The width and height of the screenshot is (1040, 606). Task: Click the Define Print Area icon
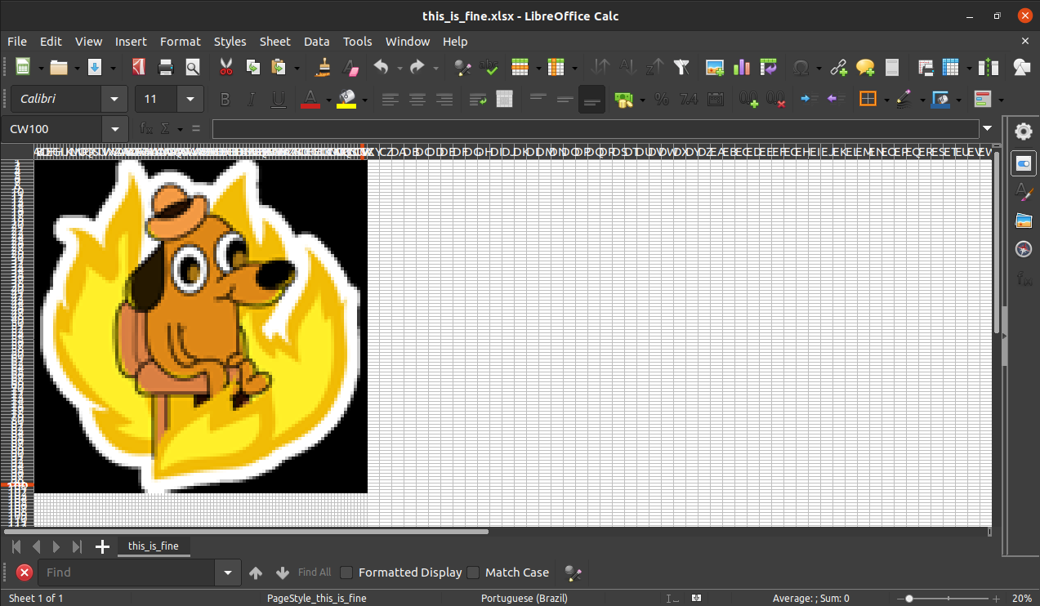click(x=926, y=67)
